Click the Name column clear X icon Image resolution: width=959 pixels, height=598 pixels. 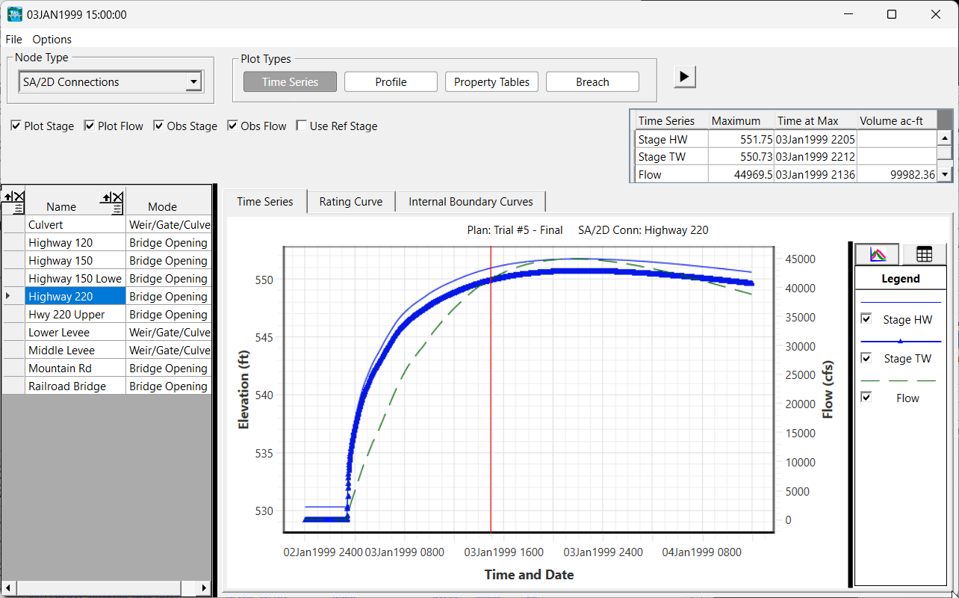117,197
